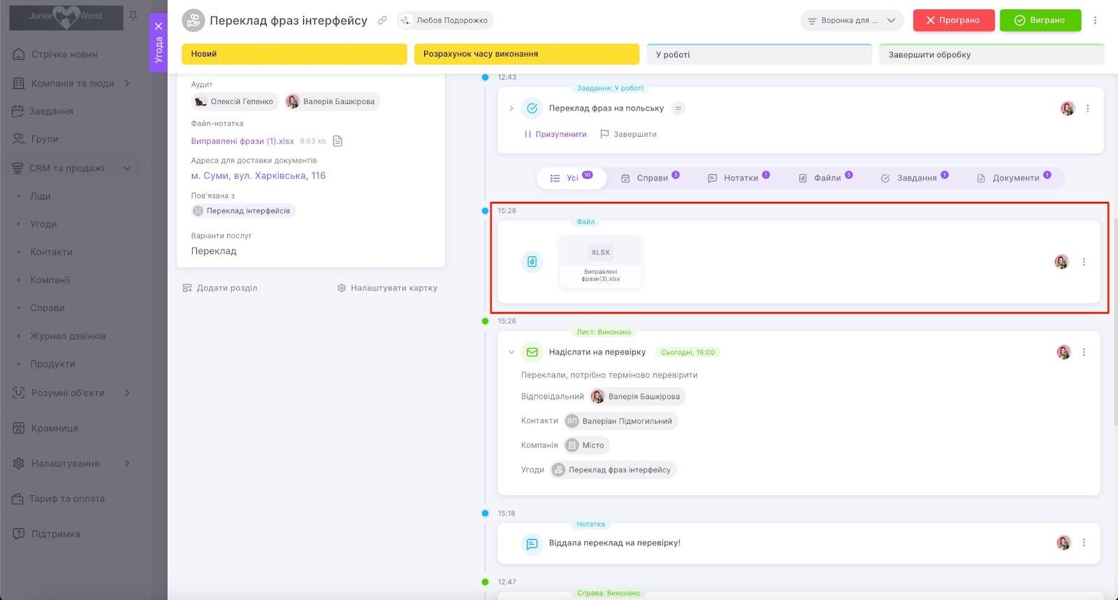Viewport: 1118px width, 600px height.
Task: Go to Угоди in CRM submenu
Action: pos(43,224)
